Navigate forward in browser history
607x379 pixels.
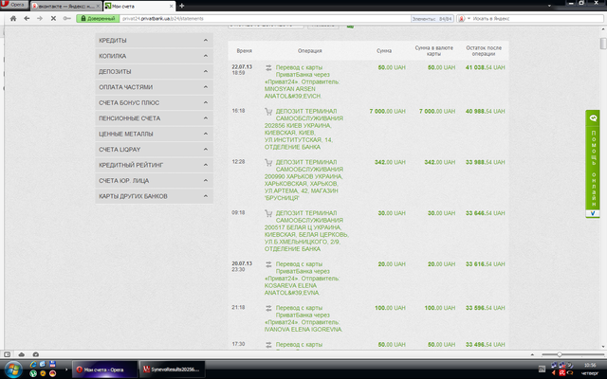[x=40, y=18]
